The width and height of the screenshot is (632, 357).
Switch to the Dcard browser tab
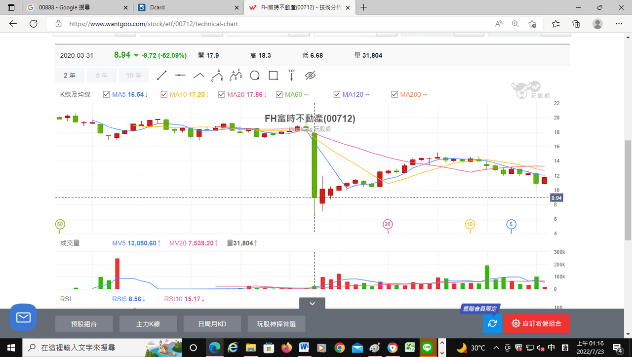pos(188,7)
